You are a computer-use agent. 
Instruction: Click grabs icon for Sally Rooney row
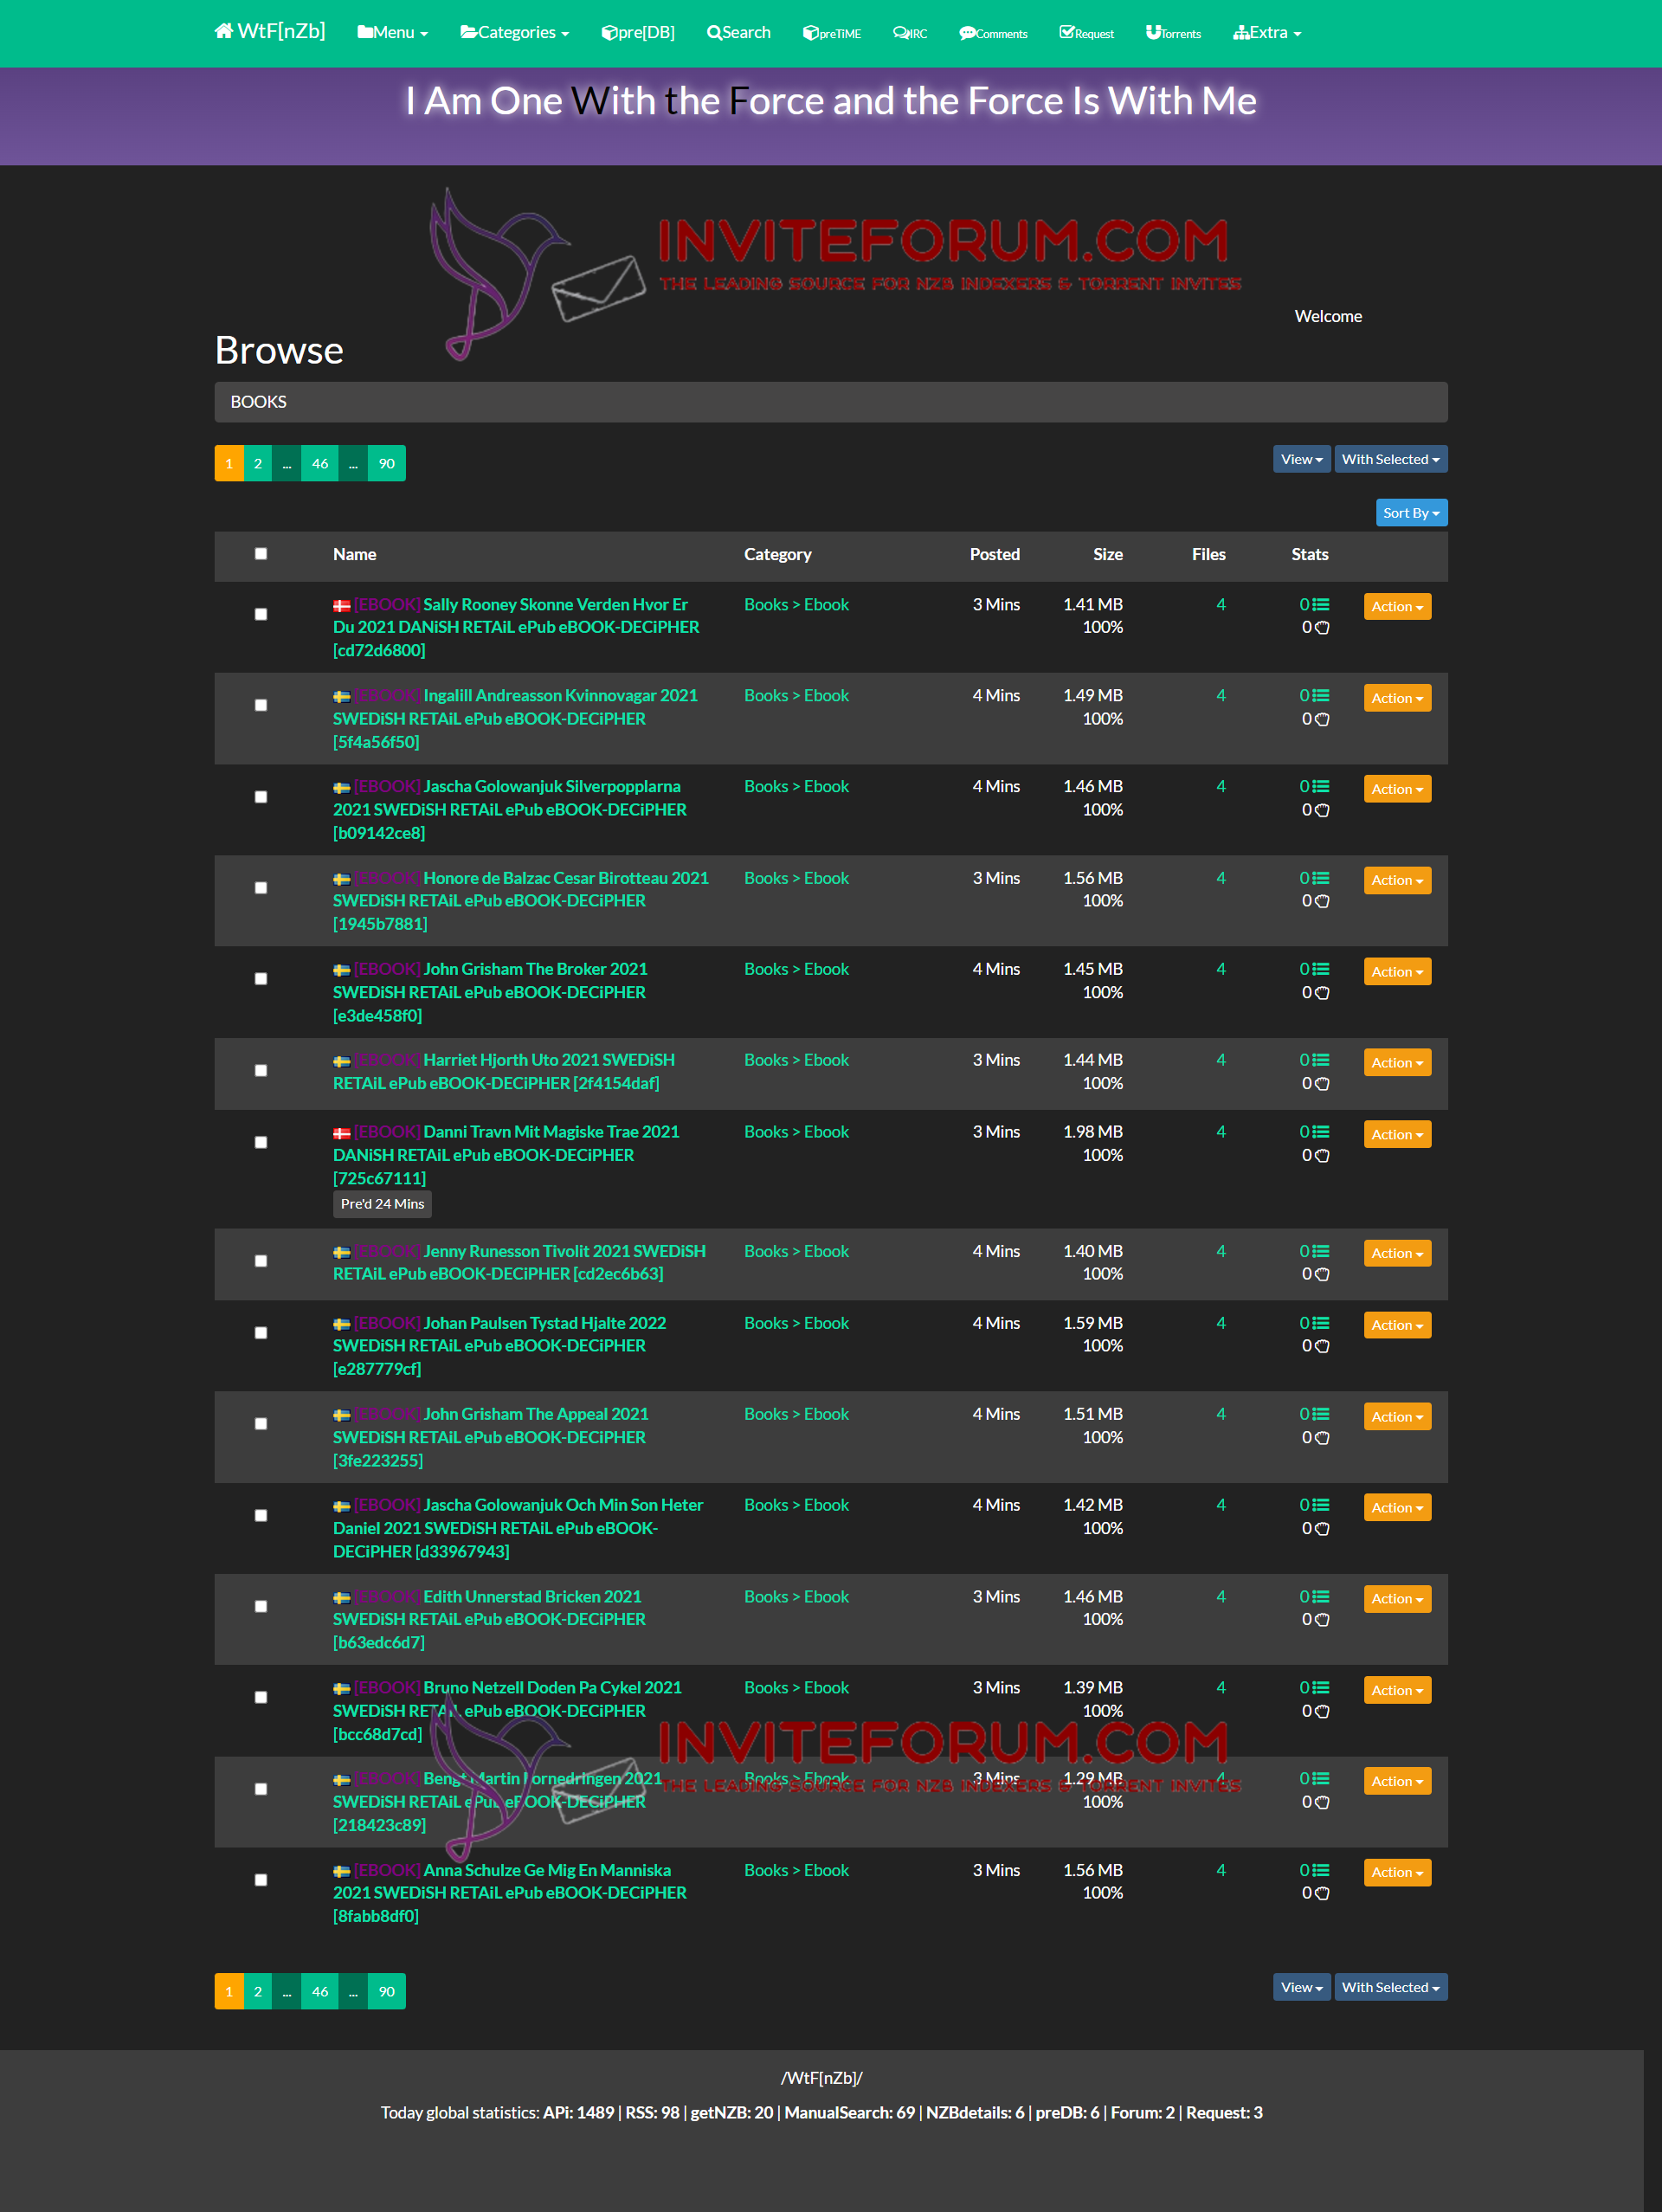click(1322, 628)
